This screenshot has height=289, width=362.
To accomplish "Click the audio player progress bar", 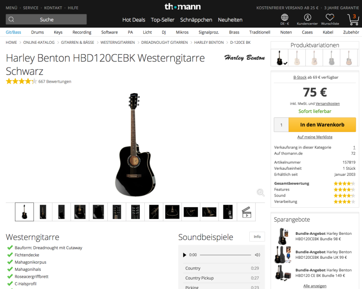I will click(225, 255).
